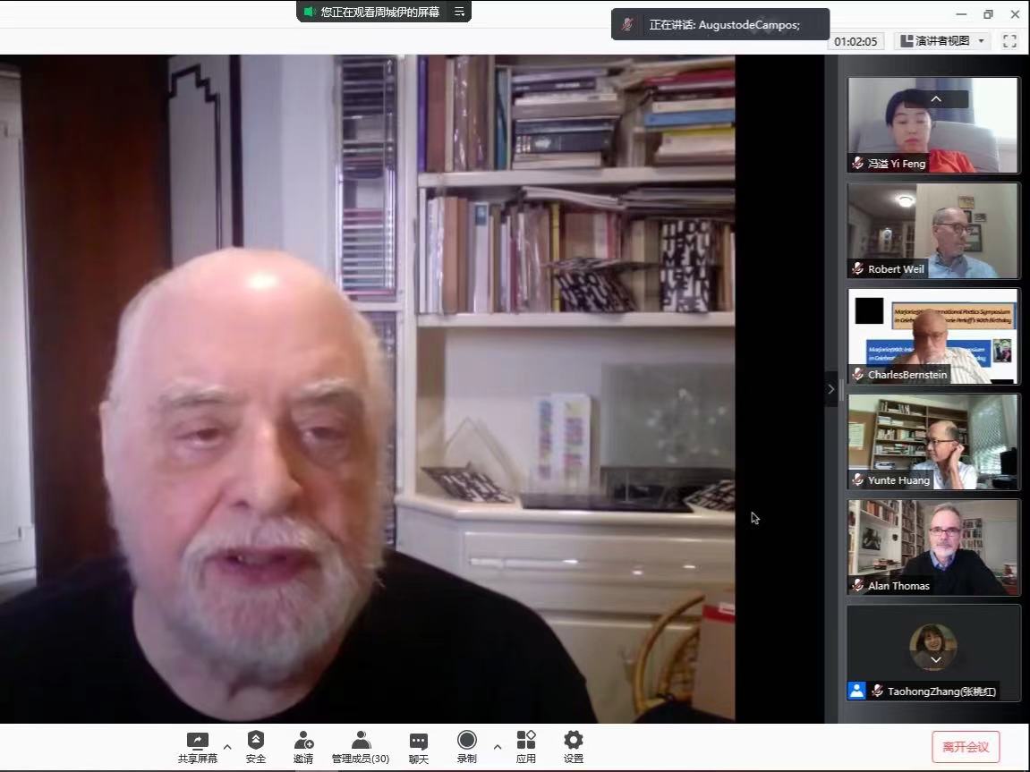1030x772 pixels.
Task: Open the Chat (聊天) icon
Action: coord(418,741)
